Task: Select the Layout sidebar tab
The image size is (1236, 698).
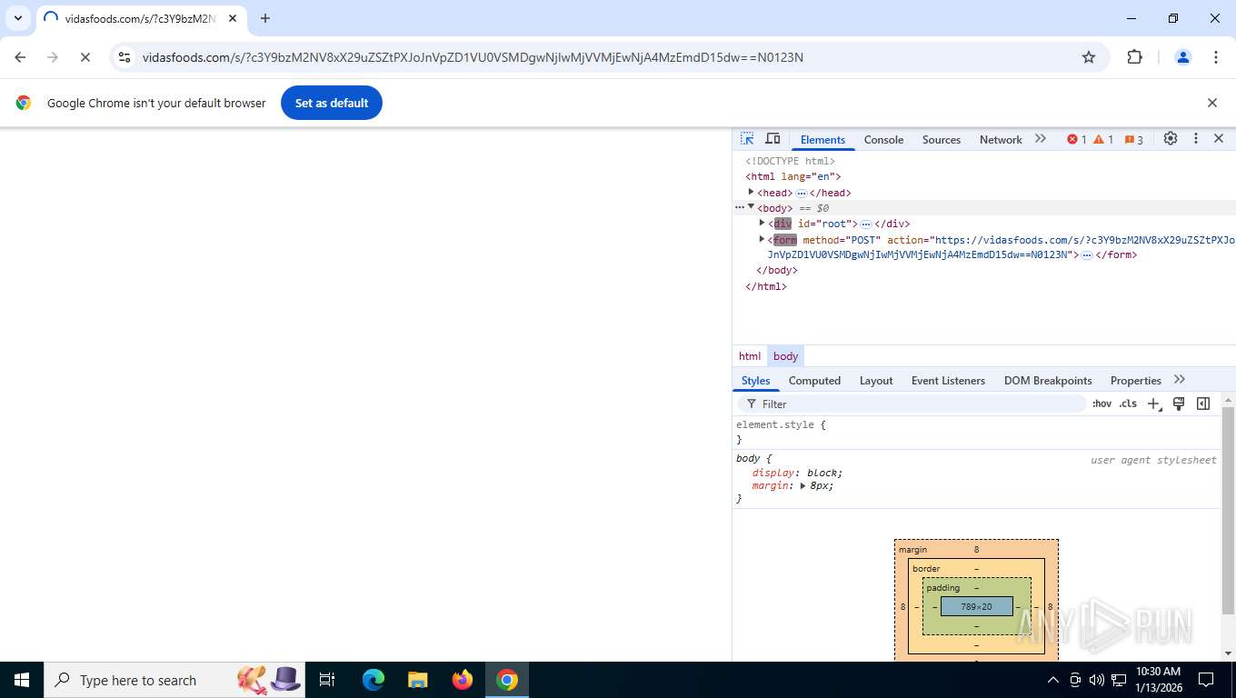Action: 876,381
